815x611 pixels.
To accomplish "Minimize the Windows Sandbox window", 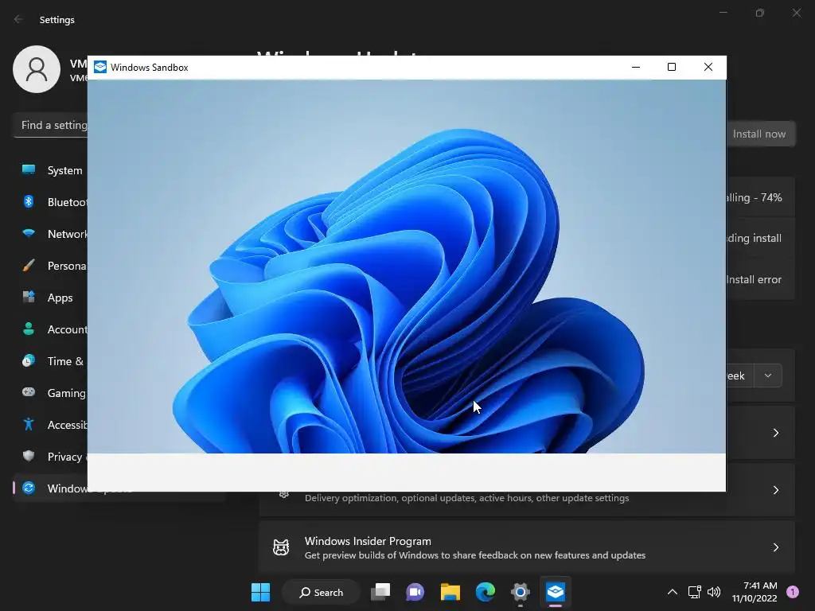I will click(636, 67).
